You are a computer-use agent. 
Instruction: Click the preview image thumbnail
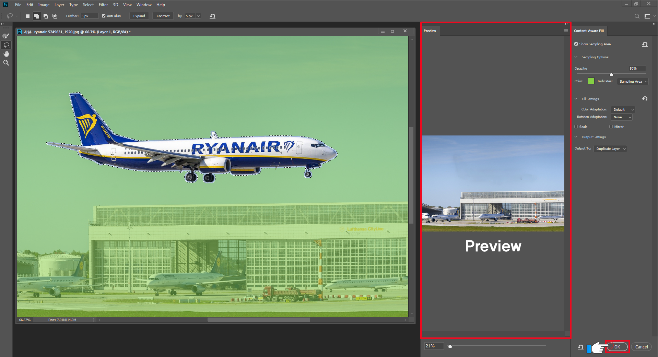493,183
